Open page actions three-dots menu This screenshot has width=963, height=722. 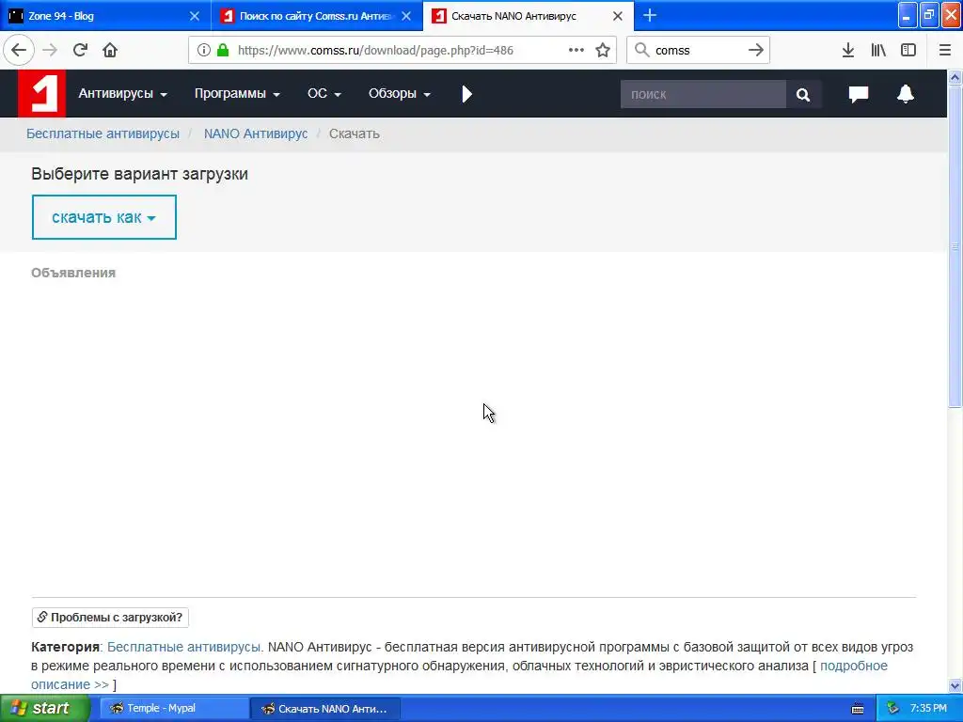[576, 51]
